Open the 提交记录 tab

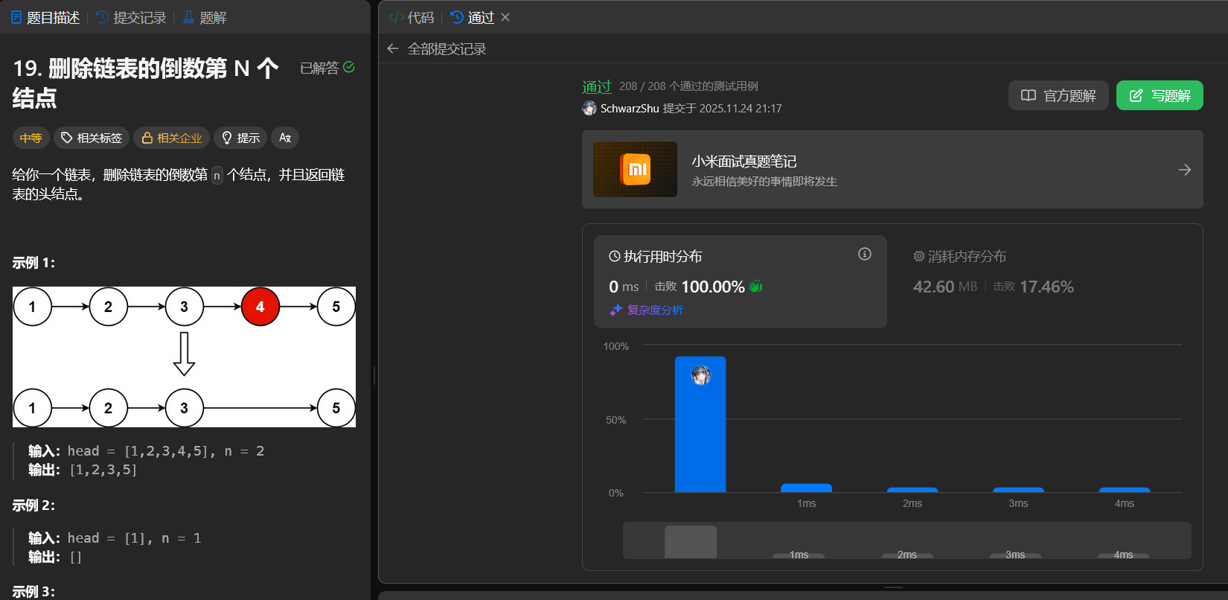click(x=132, y=17)
